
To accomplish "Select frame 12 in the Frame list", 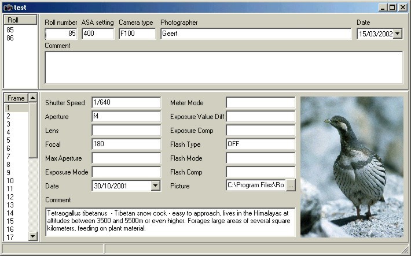I will (x=16, y=197).
